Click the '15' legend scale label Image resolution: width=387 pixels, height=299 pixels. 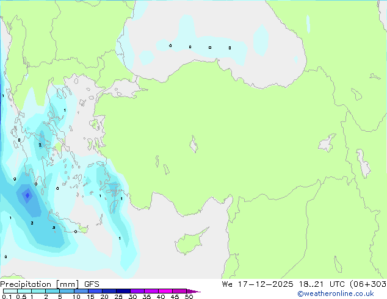pyautogui.click(x=90, y=297)
